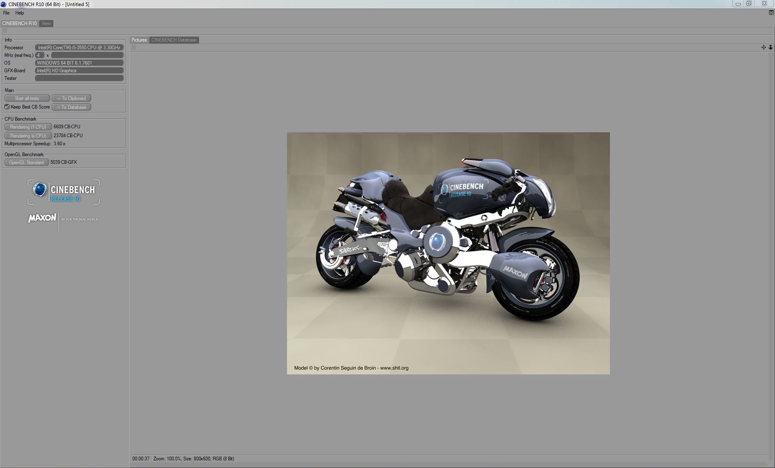
Task: Click the CINEBENCH app icon in title bar
Action: pyautogui.click(x=4, y=4)
